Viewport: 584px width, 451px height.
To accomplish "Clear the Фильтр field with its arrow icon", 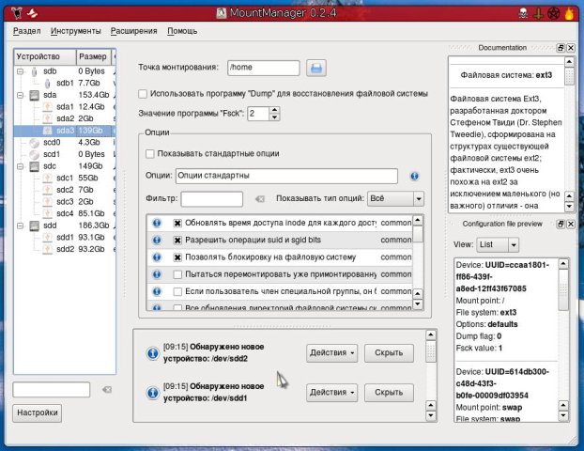I will (x=259, y=199).
